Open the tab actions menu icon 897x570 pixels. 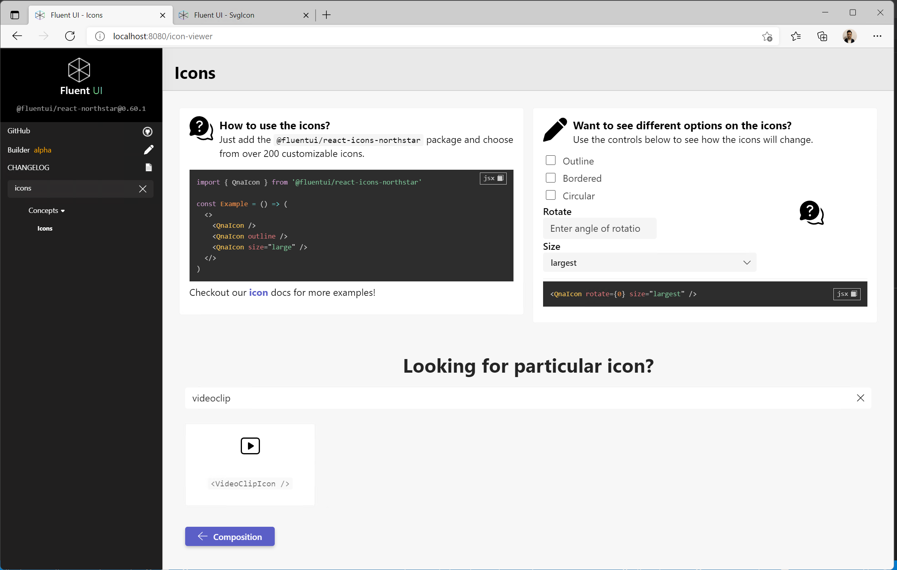click(x=15, y=15)
